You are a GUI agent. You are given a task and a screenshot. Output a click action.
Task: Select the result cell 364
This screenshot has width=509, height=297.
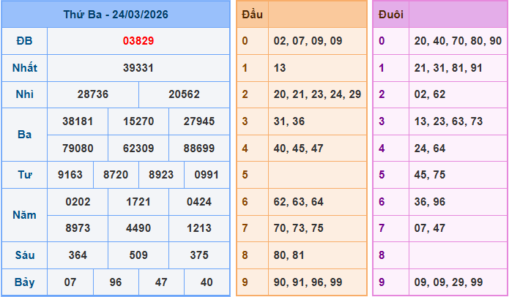pyautogui.click(x=78, y=255)
